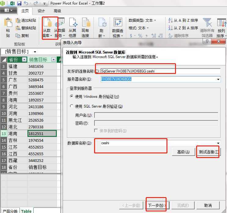Expand the 服务器名称 dropdown arrow
This screenshot has width=227, height=213.
pyautogui.click(x=218, y=79)
